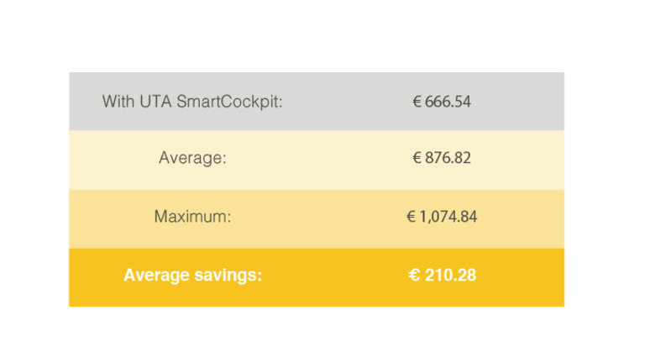Click the number 210.28 digits
645x363 pixels.
(x=450, y=275)
